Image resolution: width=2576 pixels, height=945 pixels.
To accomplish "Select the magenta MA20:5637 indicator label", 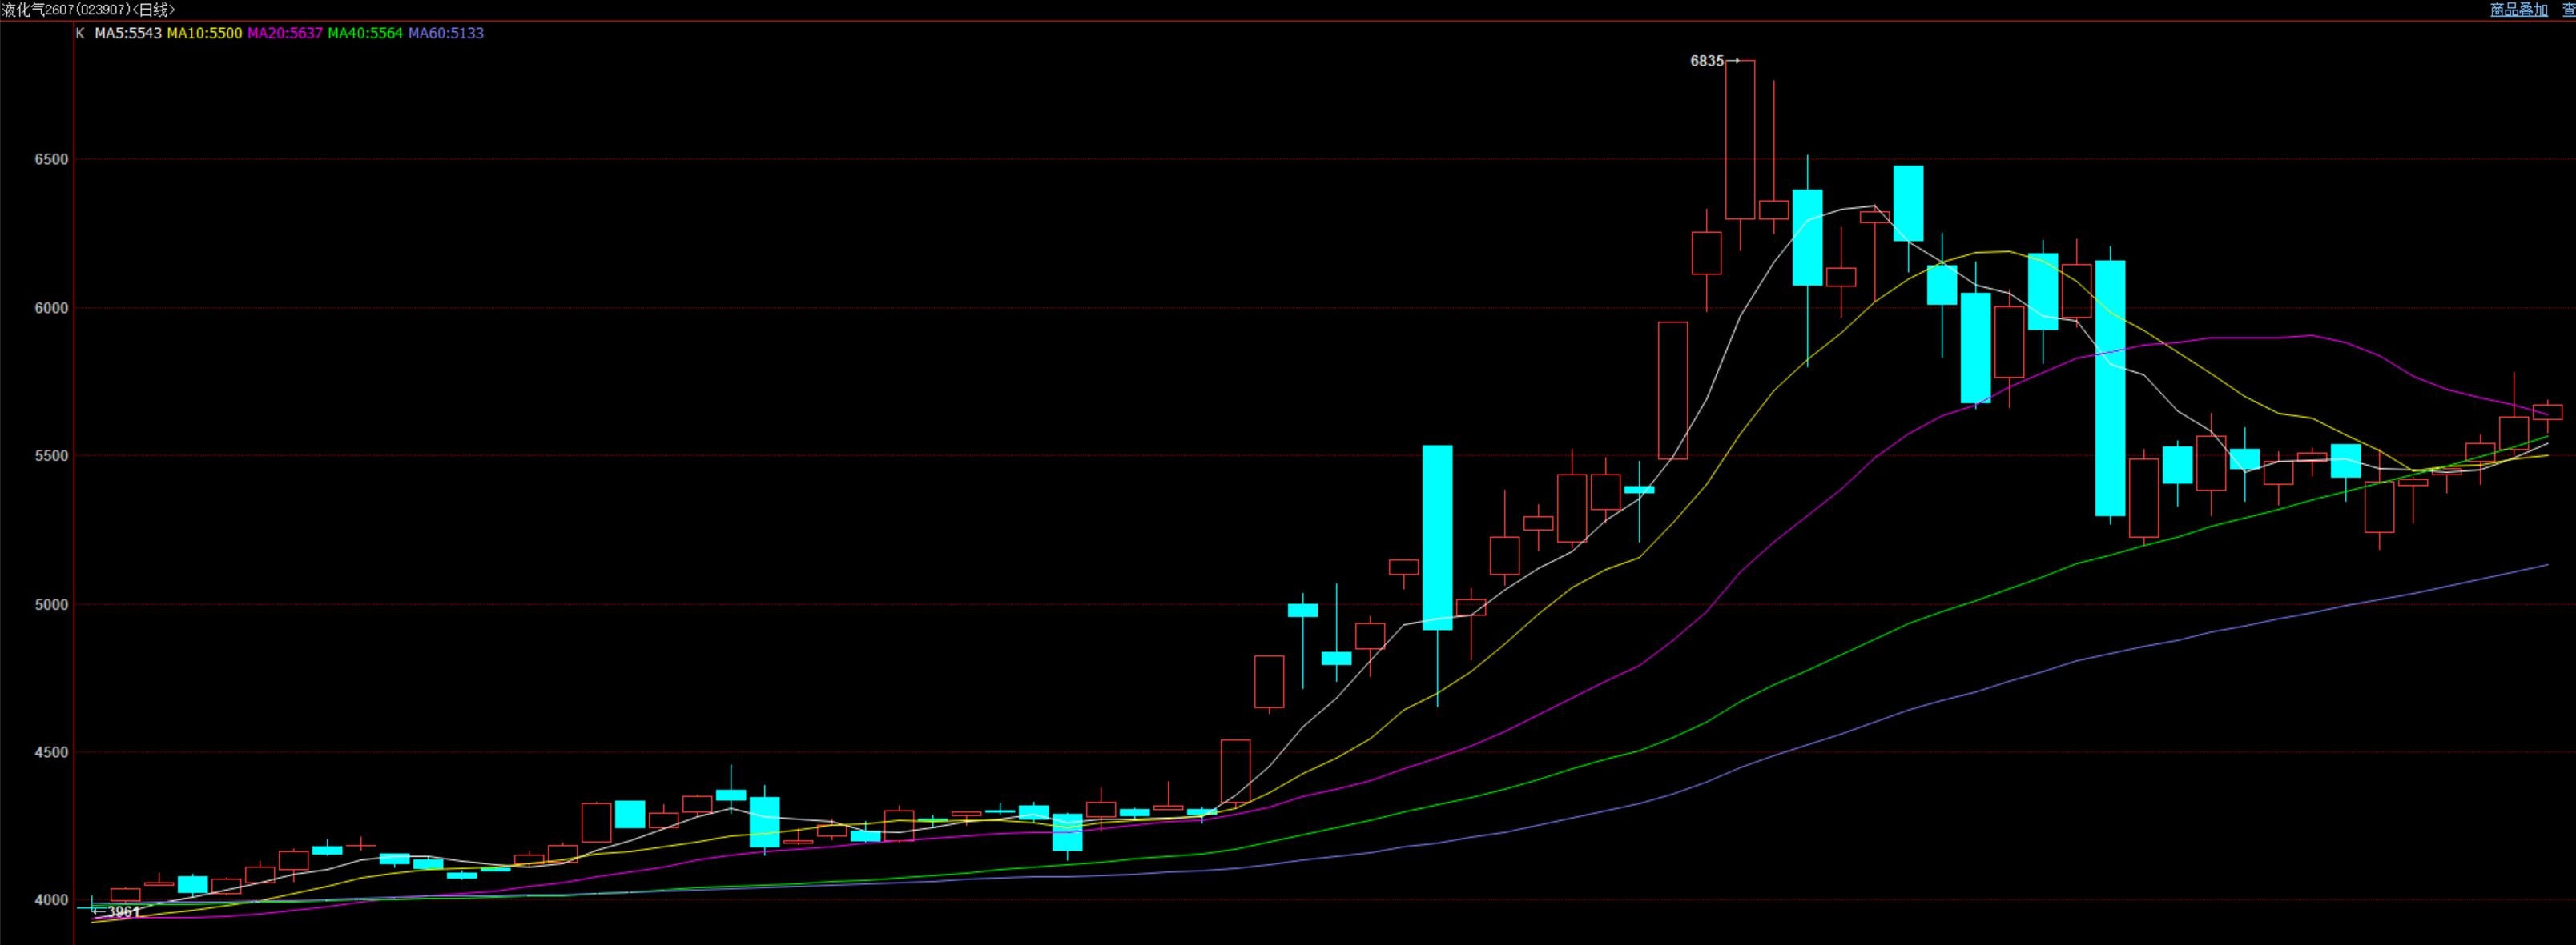I will (284, 33).
